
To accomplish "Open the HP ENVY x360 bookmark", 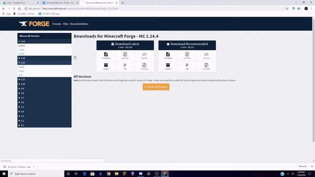I will pyautogui.click(x=49, y=14).
